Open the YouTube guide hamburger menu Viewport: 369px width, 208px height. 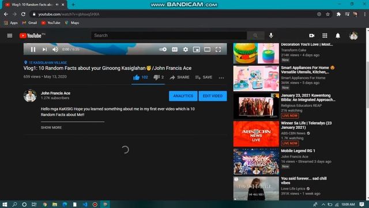(x=10, y=36)
